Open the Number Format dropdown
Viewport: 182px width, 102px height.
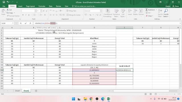pyautogui.click(x=101, y=11)
